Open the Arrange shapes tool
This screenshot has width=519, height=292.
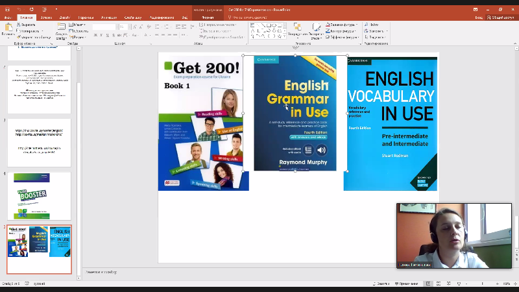tap(297, 29)
